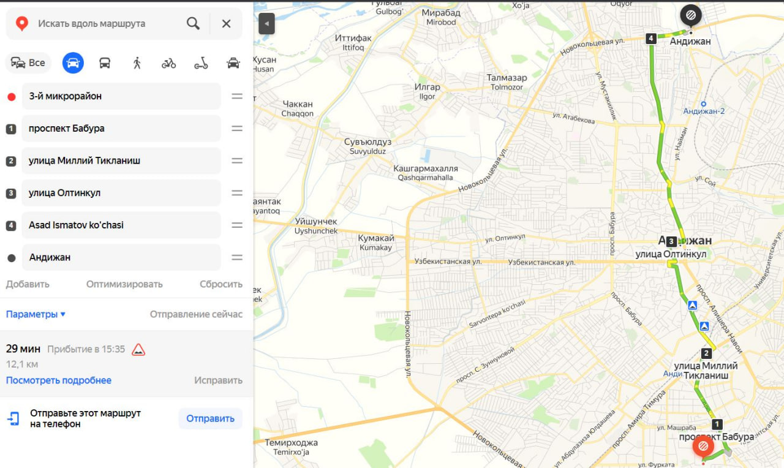This screenshot has height=468, width=784.
Task: Open 'Посмотреть подробнее' route details link
Action: pos(59,380)
